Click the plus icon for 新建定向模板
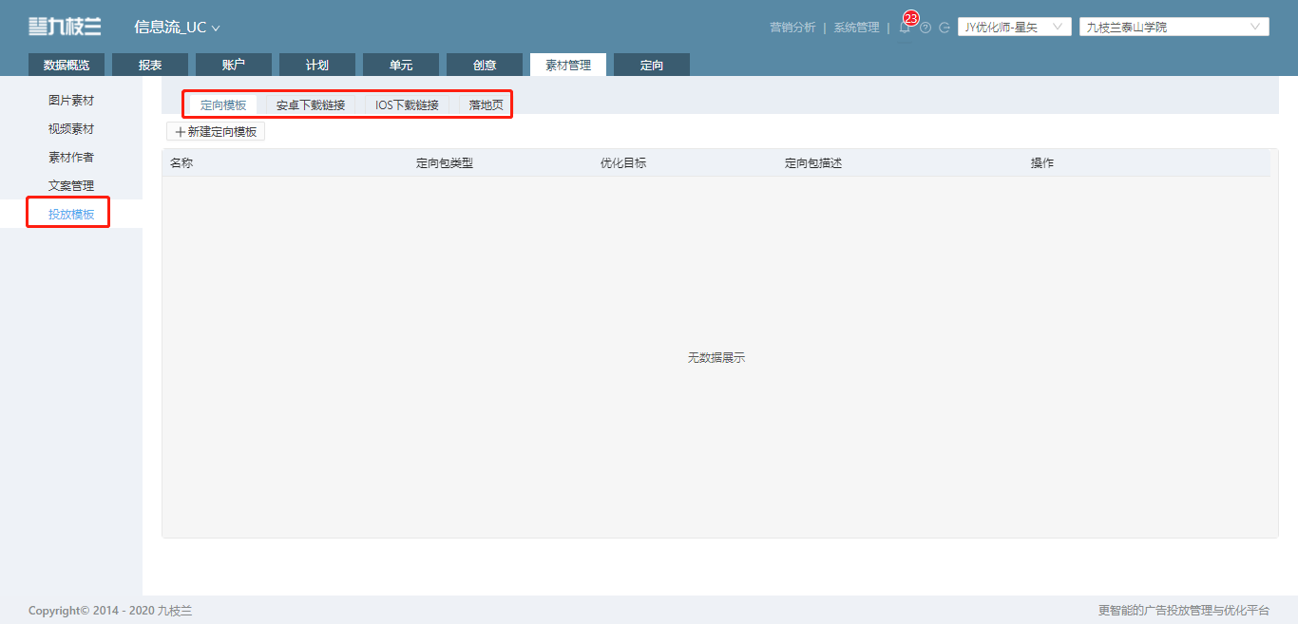 (181, 132)
